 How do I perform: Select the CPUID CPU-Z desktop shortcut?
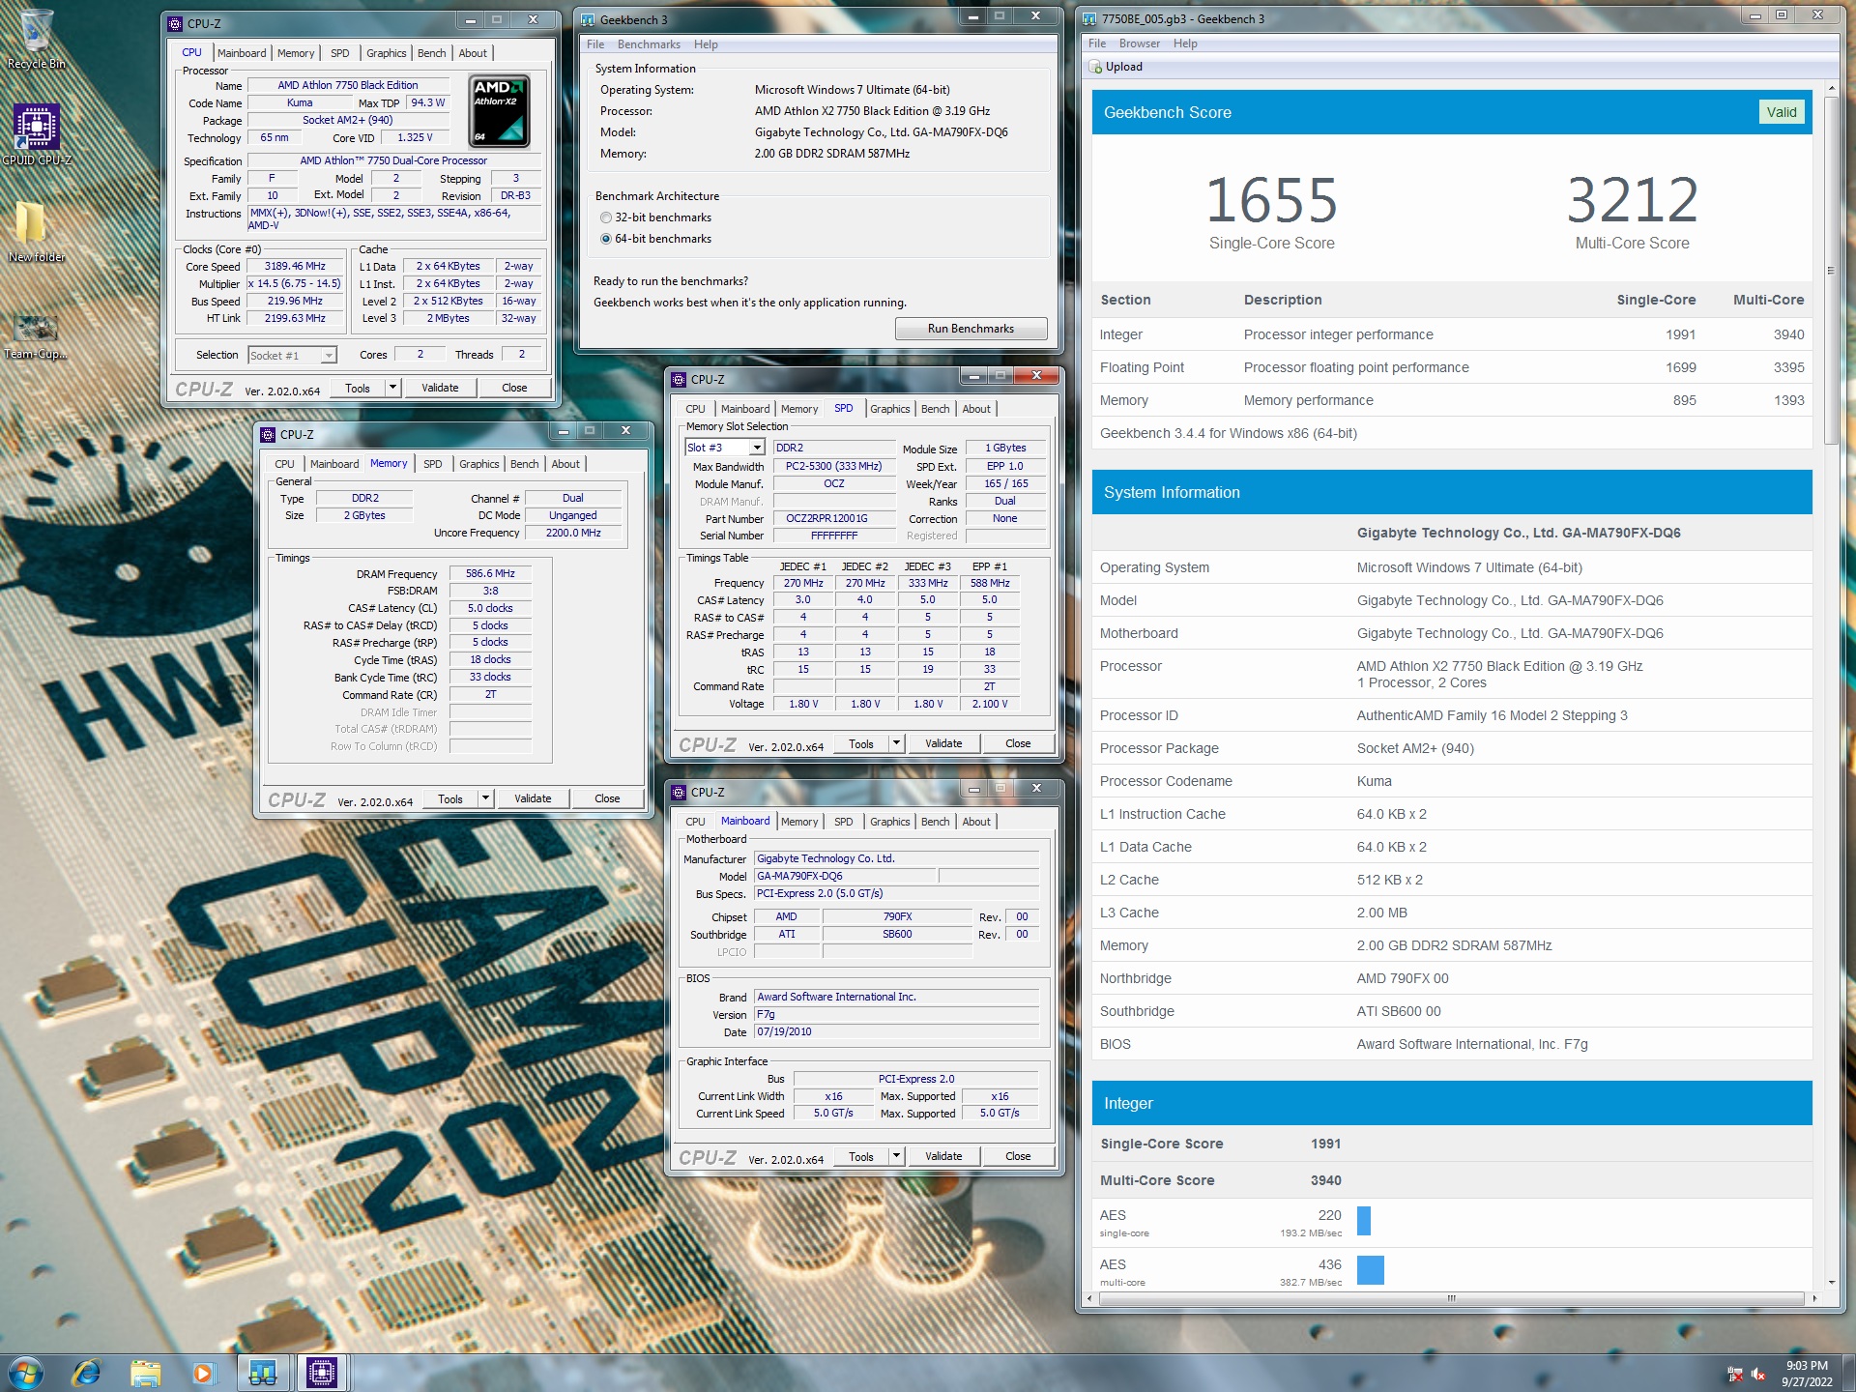[36, 135]
